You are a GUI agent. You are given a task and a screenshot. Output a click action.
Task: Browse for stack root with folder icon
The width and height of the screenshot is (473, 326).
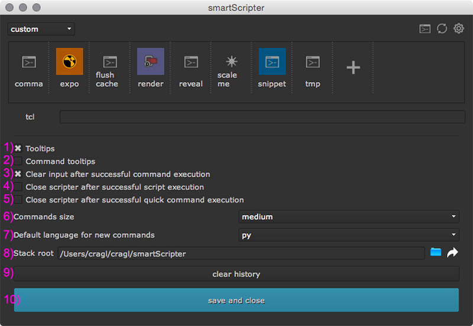436,253
